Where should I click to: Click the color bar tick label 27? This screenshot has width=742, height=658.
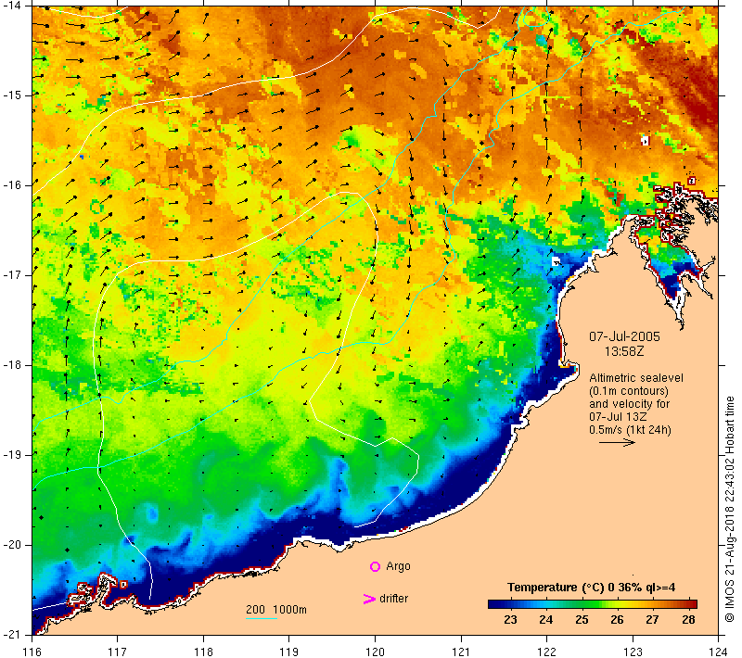coord(653,620)
